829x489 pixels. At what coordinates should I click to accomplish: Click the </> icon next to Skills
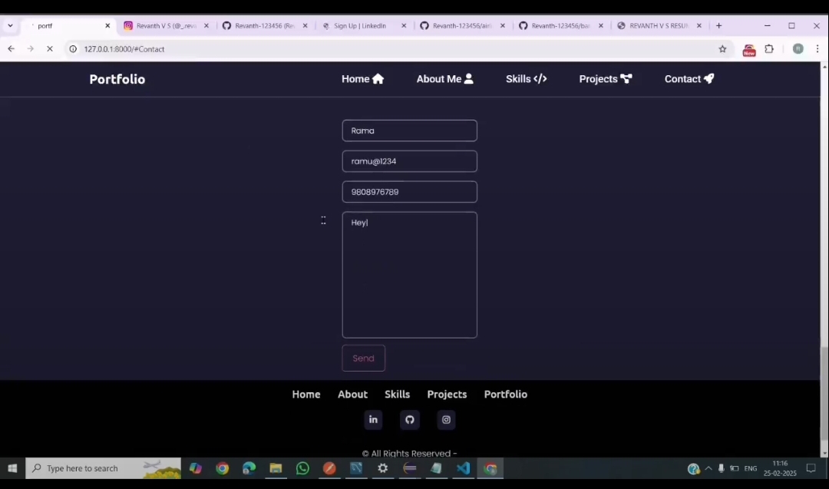tap(540, 78)
